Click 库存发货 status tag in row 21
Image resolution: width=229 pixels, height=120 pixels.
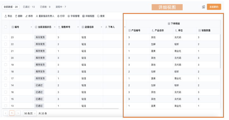tap(40, 51)
